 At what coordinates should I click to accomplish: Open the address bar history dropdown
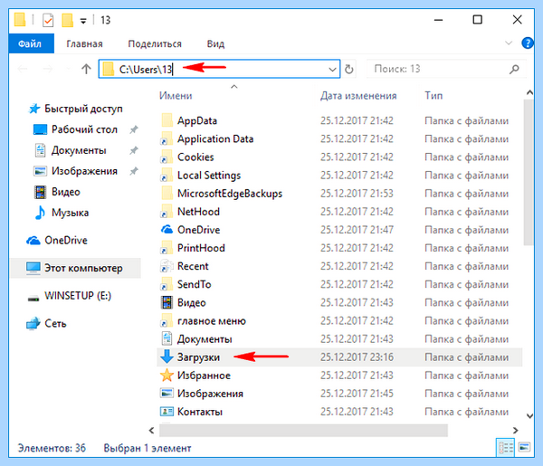coord(332,69)
